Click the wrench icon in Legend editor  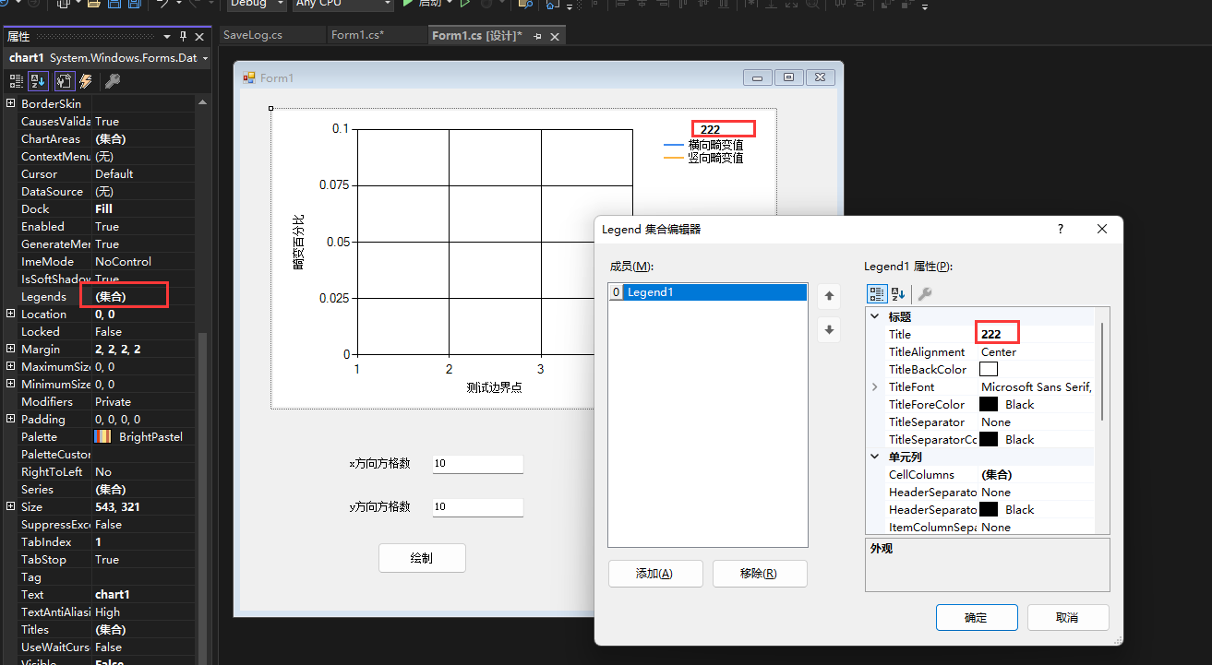pyautogui.click(x=924, y=293)
